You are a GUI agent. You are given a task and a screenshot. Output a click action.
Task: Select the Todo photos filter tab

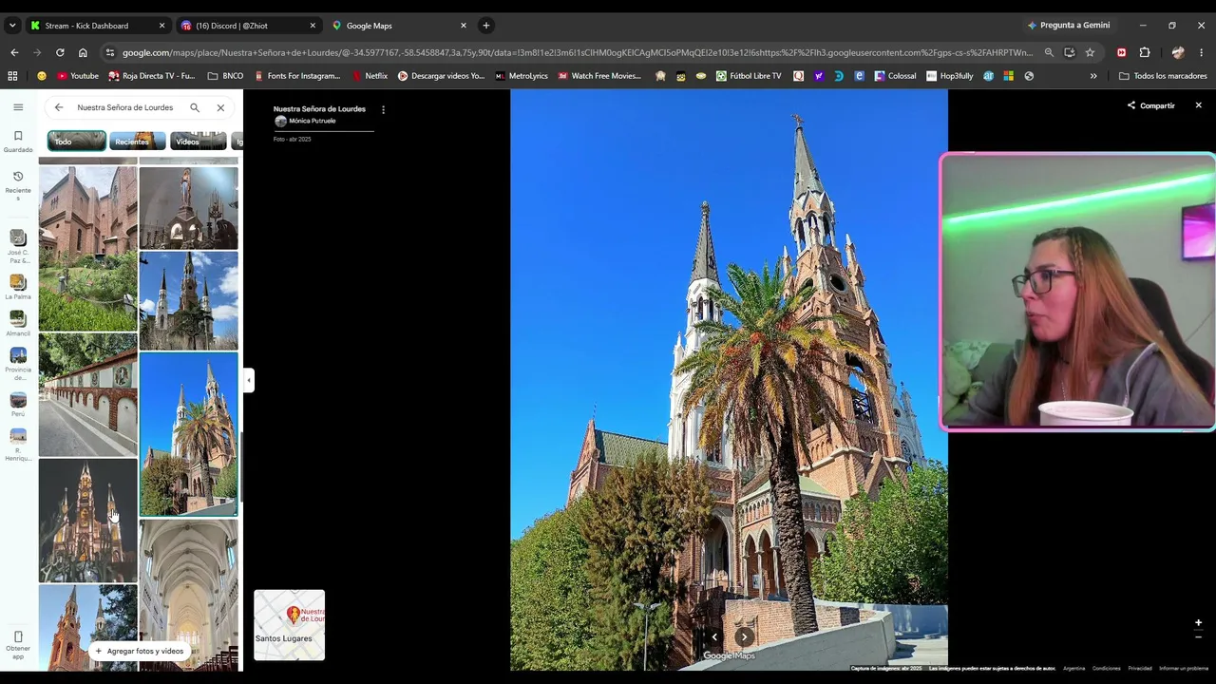click(x=77, y=142)
